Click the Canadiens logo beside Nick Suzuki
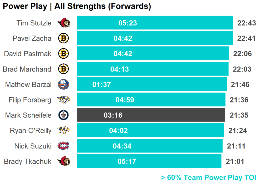The height and width of the screenshot is (184, 259). (x=63, y=146)
